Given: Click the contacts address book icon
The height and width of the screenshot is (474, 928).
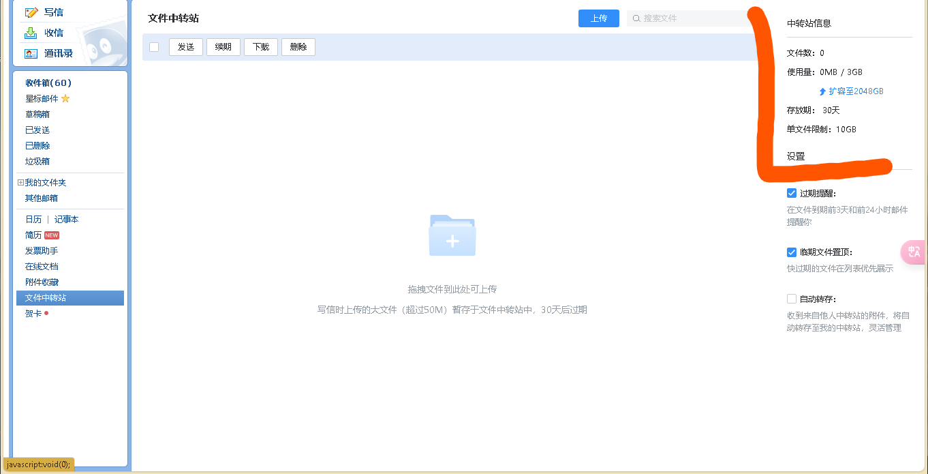Looking at the screenshot, I should click(x=31, y=53).
